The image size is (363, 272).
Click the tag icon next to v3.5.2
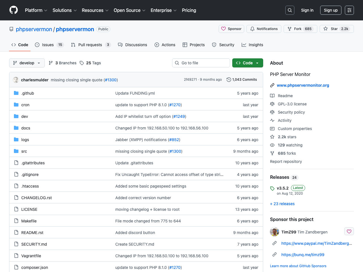pyautogui.click(x=272, y=188)
